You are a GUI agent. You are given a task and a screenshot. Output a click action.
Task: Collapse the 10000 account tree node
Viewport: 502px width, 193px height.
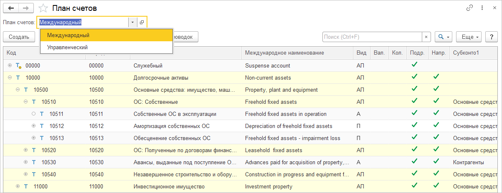[10, 78]
